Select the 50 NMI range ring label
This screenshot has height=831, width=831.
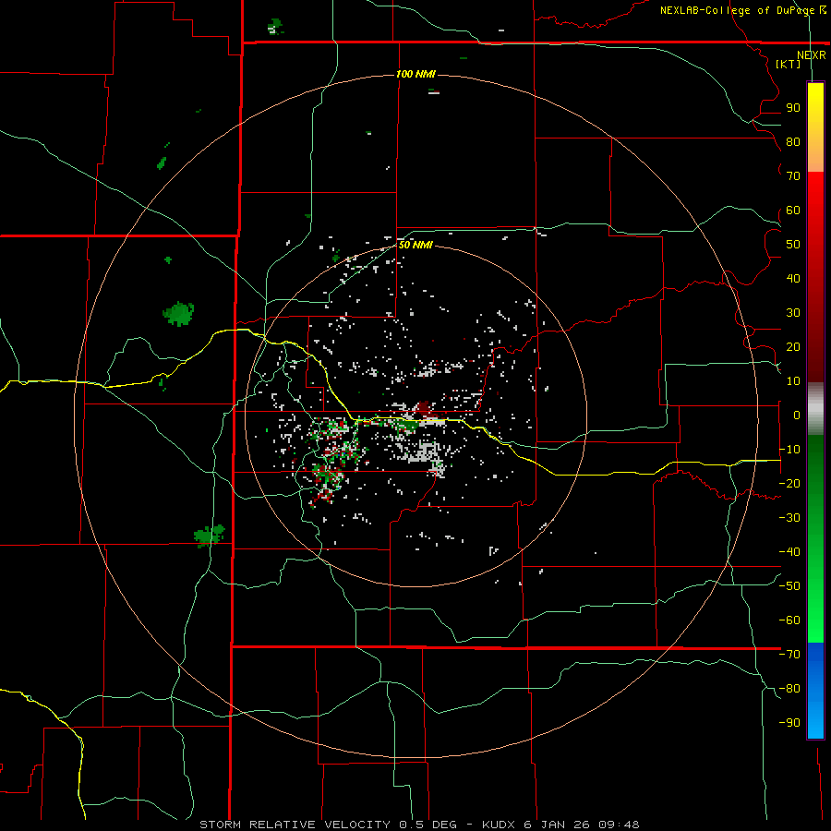tap(415, 245)
